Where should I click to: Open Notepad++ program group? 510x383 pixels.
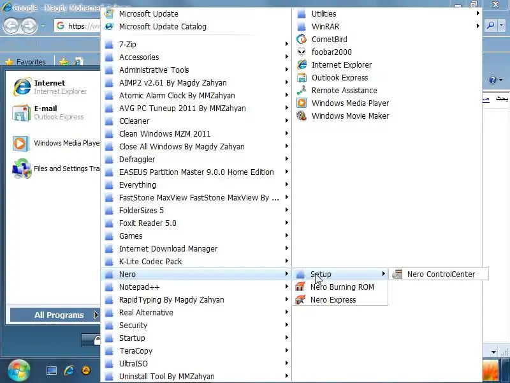pos(196,287)
